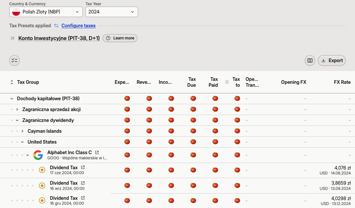Viewport: 355px width, 208px height.
Task: Click hidden Expenses value in Dochody kapitałowe row
Action: [x=127, y=99]
